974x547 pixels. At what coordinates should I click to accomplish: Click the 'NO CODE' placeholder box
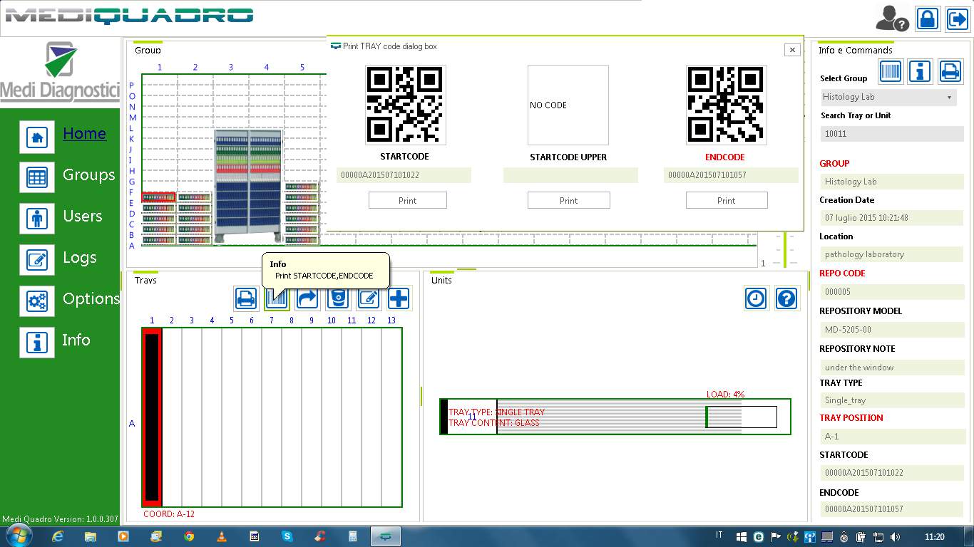(568, 105)
